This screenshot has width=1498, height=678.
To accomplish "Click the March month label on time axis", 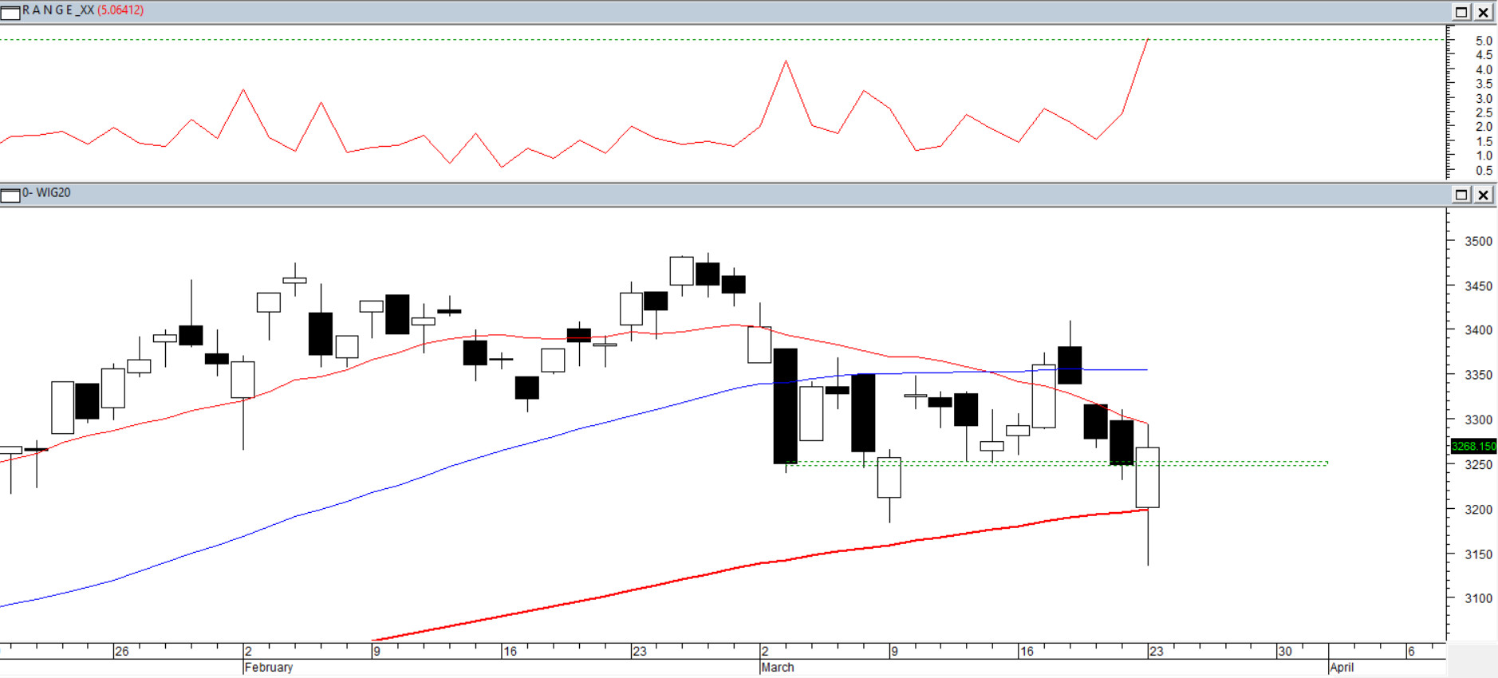I will (778, 668).
